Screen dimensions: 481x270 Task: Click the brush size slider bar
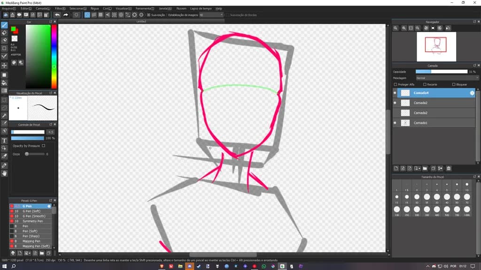point(28,132)
